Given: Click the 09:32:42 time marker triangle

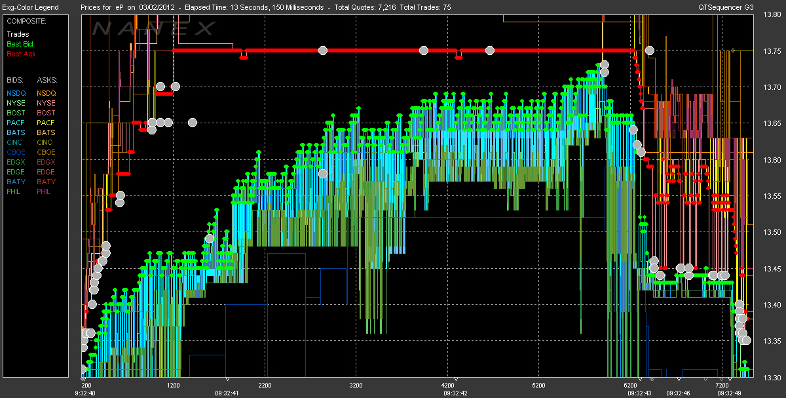Looking at the screenshot, I should (455, 379).
